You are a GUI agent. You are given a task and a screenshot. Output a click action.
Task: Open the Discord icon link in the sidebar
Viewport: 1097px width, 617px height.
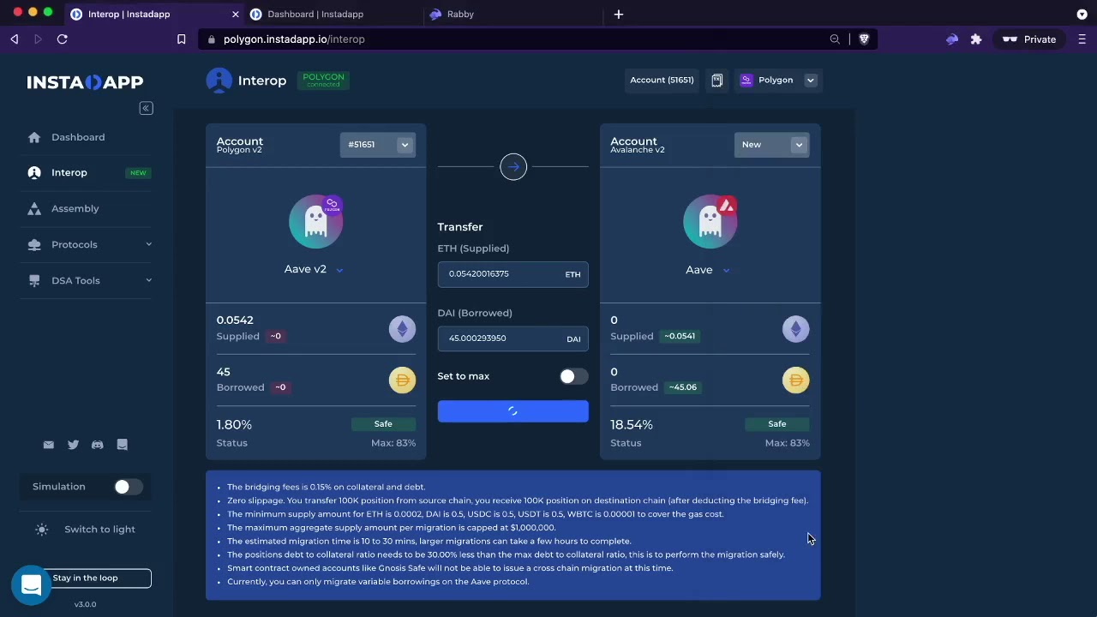pyautogui.click(x=98, y=445)
